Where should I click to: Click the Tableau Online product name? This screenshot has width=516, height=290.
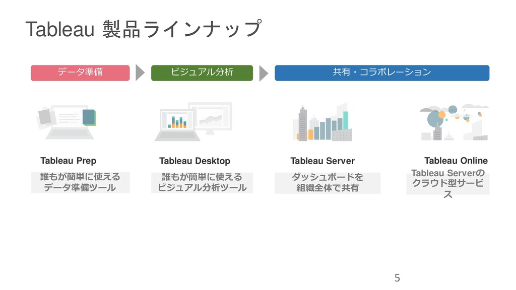pyautogui.click(x=456, y=161)
